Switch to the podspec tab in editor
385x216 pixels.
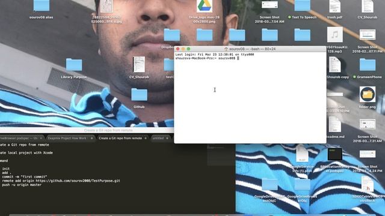pos(19,138)
